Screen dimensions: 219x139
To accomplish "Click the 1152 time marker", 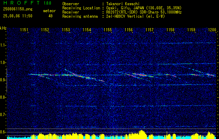I will pyautogui.click(x=45, y=30).
